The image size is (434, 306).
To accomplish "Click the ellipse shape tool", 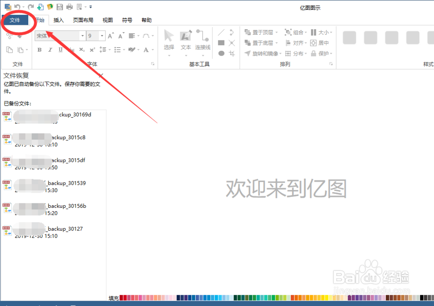I will coord(222,53).
